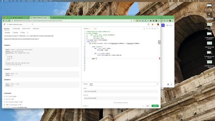Switch to the Merge Two Sorted Lists tab
215x121 pixels.
(x=60, y=18)
